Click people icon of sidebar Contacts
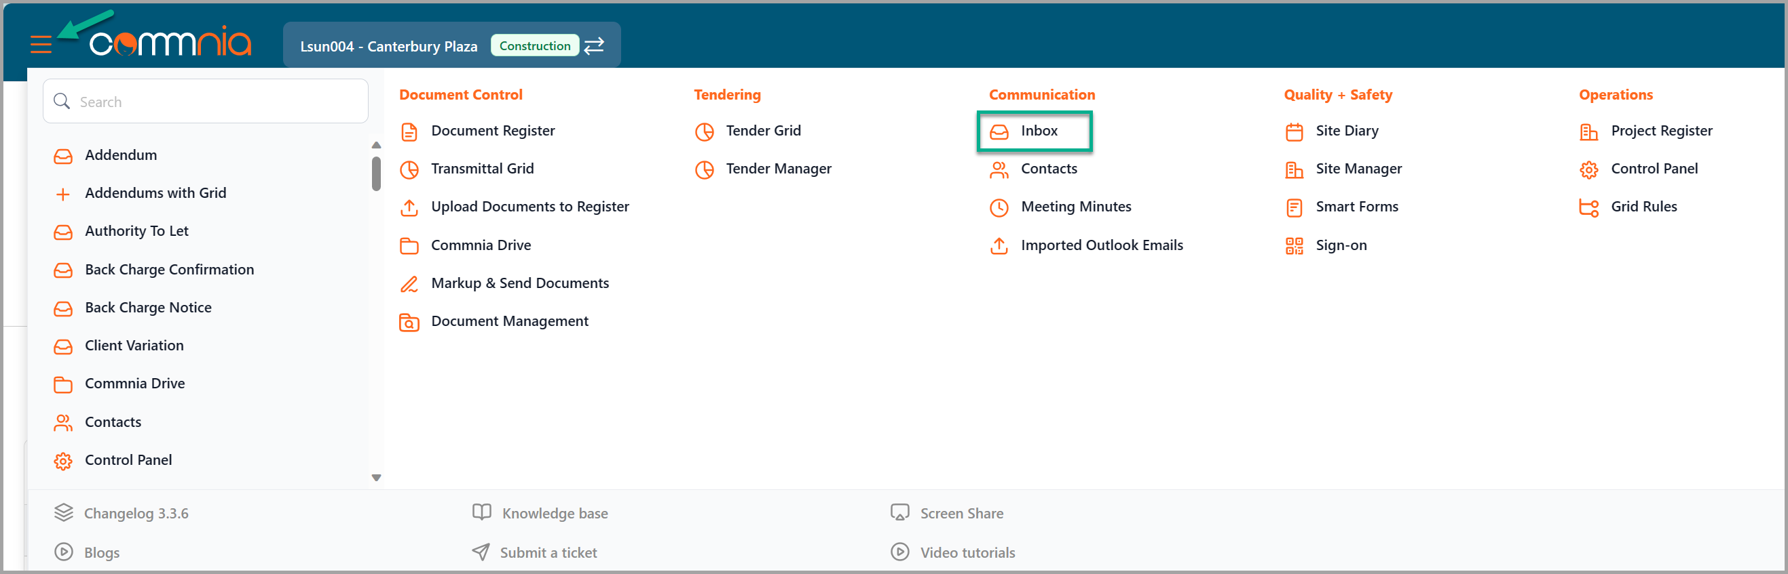This screenshot has height=574, width=1788. (x=62, y=423)
